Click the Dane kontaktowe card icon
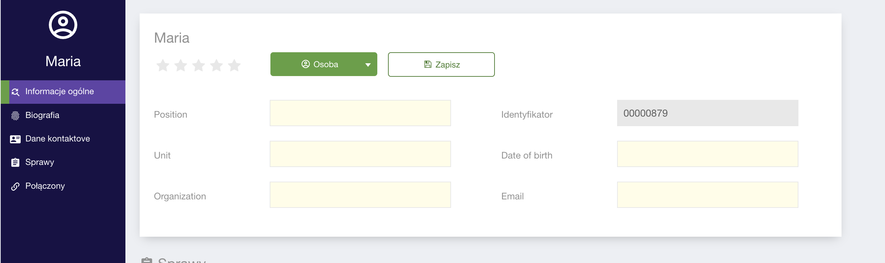This screenshot has width=885, height=263. pos(15,139)
